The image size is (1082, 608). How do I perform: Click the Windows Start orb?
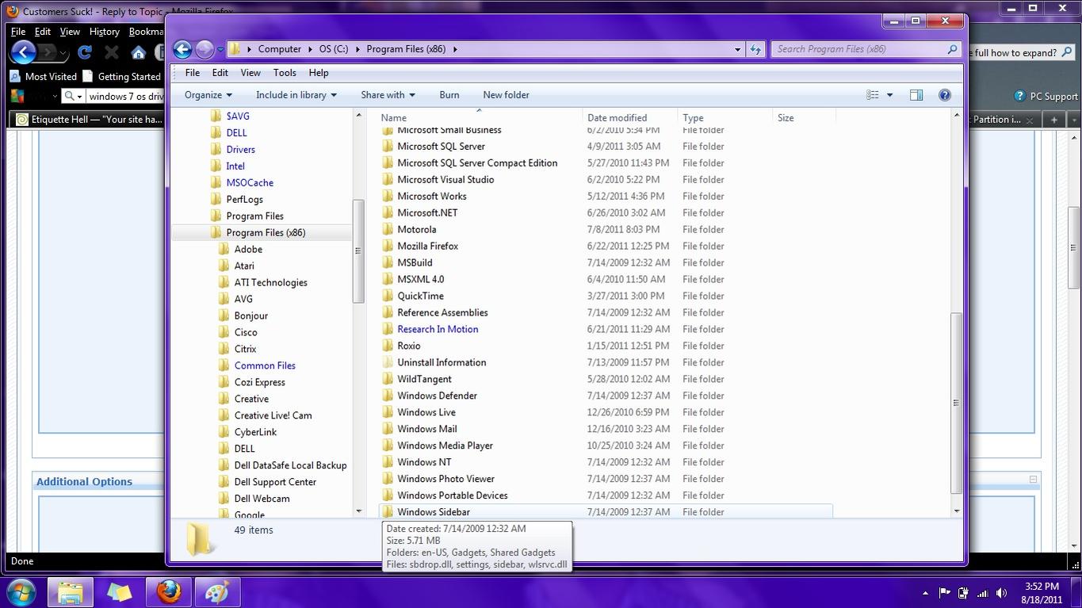pos(21,591)
